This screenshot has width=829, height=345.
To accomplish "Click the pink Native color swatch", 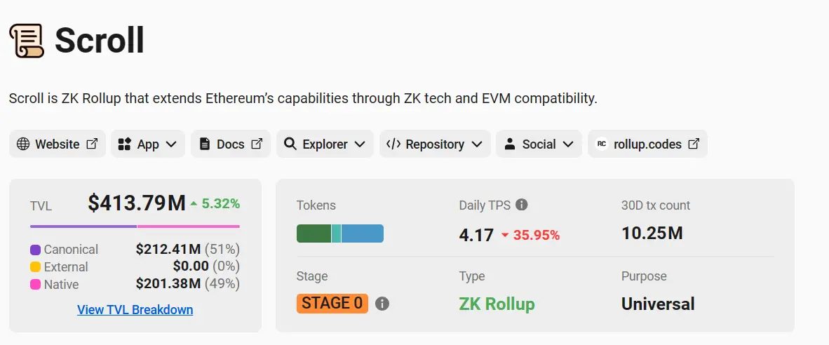I will (36, 285).
